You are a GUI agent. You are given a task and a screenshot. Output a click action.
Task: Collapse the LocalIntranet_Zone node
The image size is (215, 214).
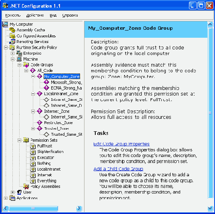tap(33, 94)
